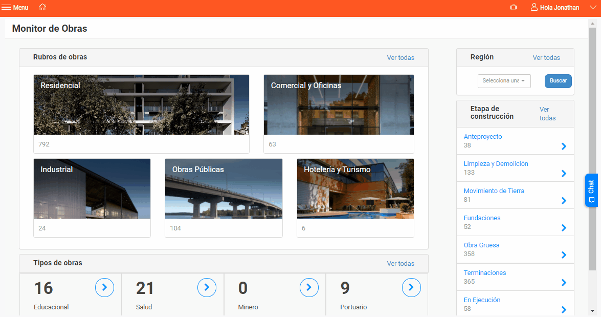
Task: Click the Terminaciones row arrow icon
Action: [564, 283]
